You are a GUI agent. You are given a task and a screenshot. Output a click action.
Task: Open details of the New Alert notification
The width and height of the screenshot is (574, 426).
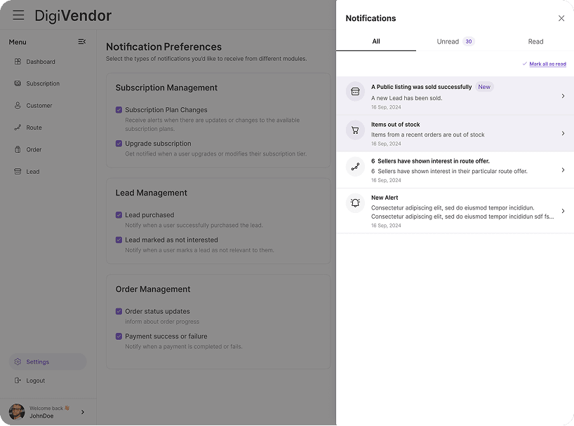[563, 209]
